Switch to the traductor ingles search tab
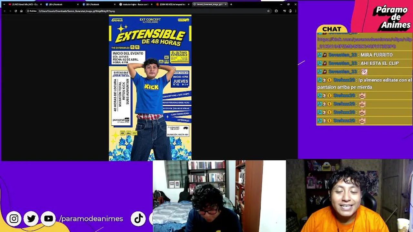The image size is (413, 232). (136, 5)
